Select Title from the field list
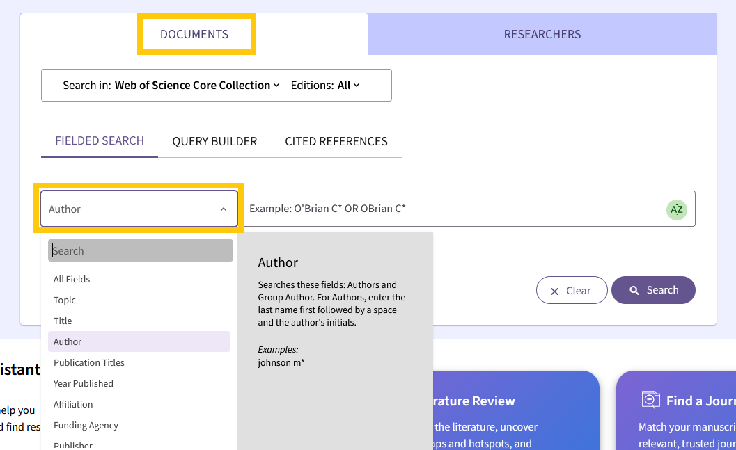Image resolution: width=736 pixels, height=450 pixels. (139, 321)
